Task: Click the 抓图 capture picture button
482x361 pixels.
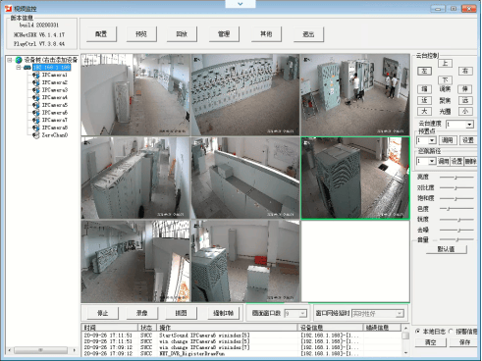Action: click(181, 313)
